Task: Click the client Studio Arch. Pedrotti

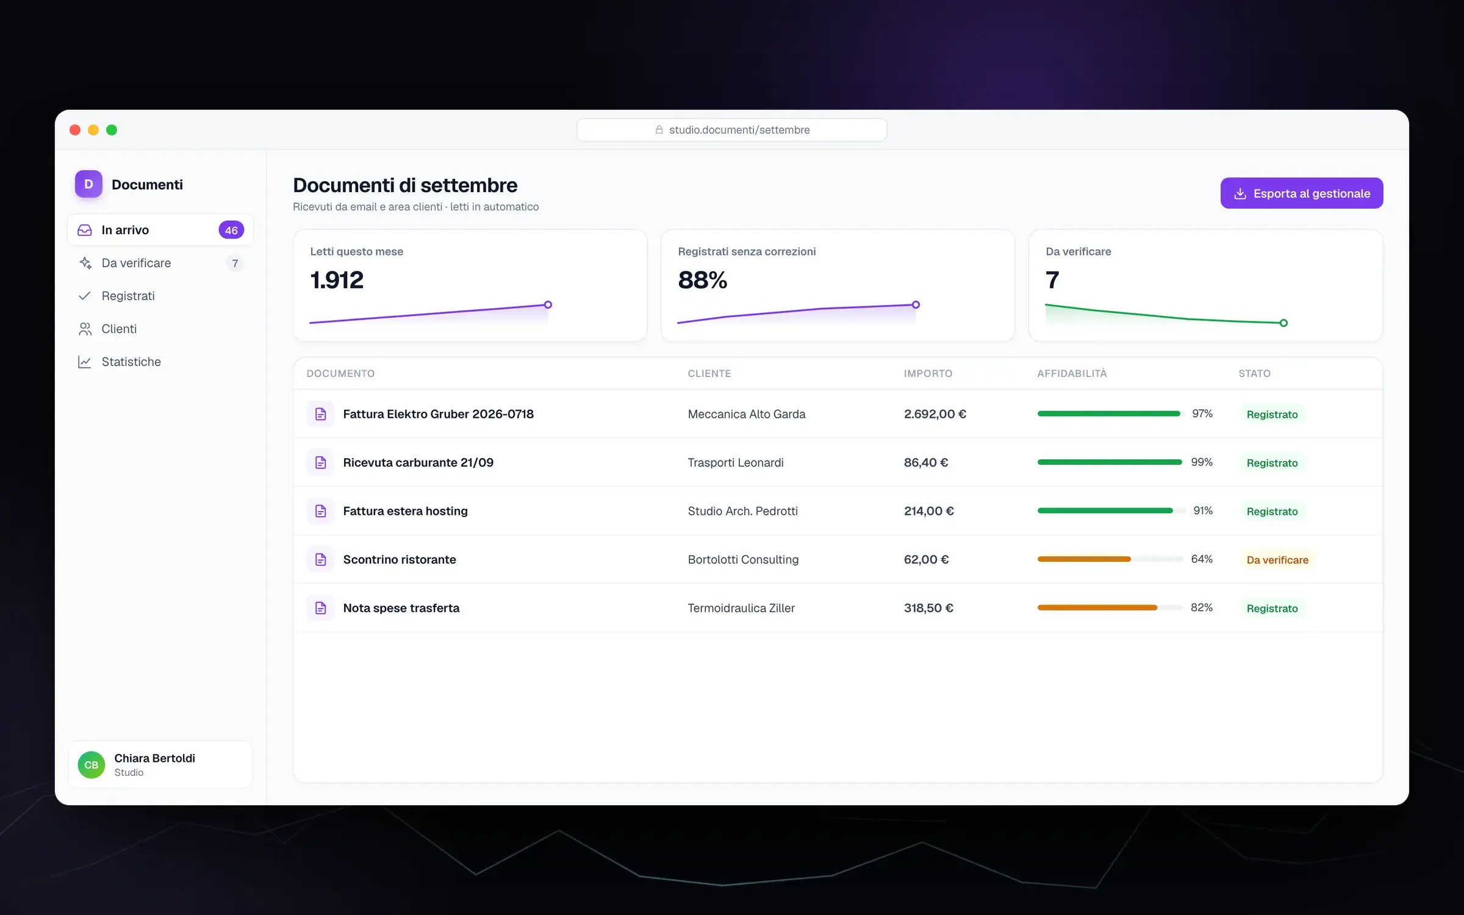Action: [742, 511]
